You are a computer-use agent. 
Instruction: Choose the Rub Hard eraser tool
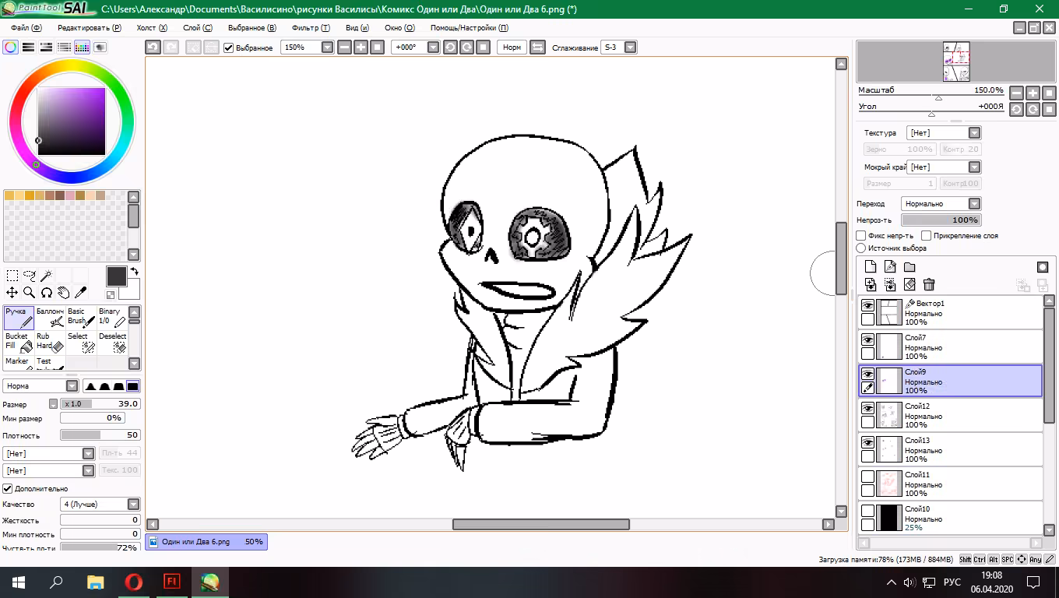pyautogui.click(x=50, y=342)
